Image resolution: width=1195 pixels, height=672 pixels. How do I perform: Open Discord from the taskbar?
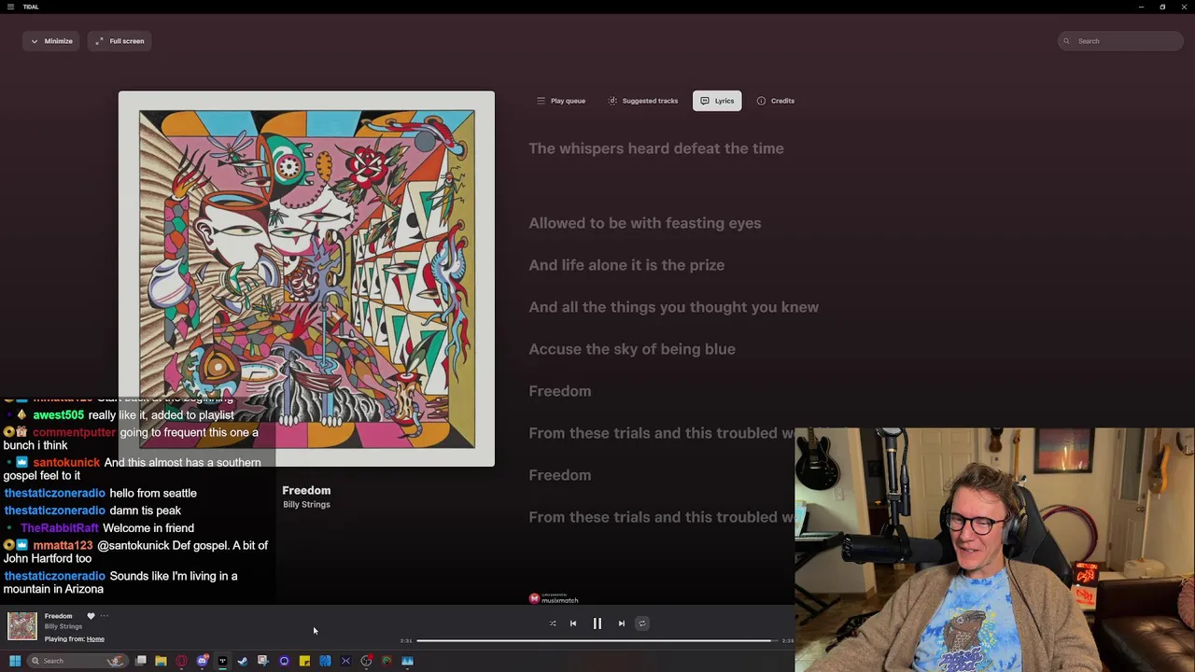point(202,661)
